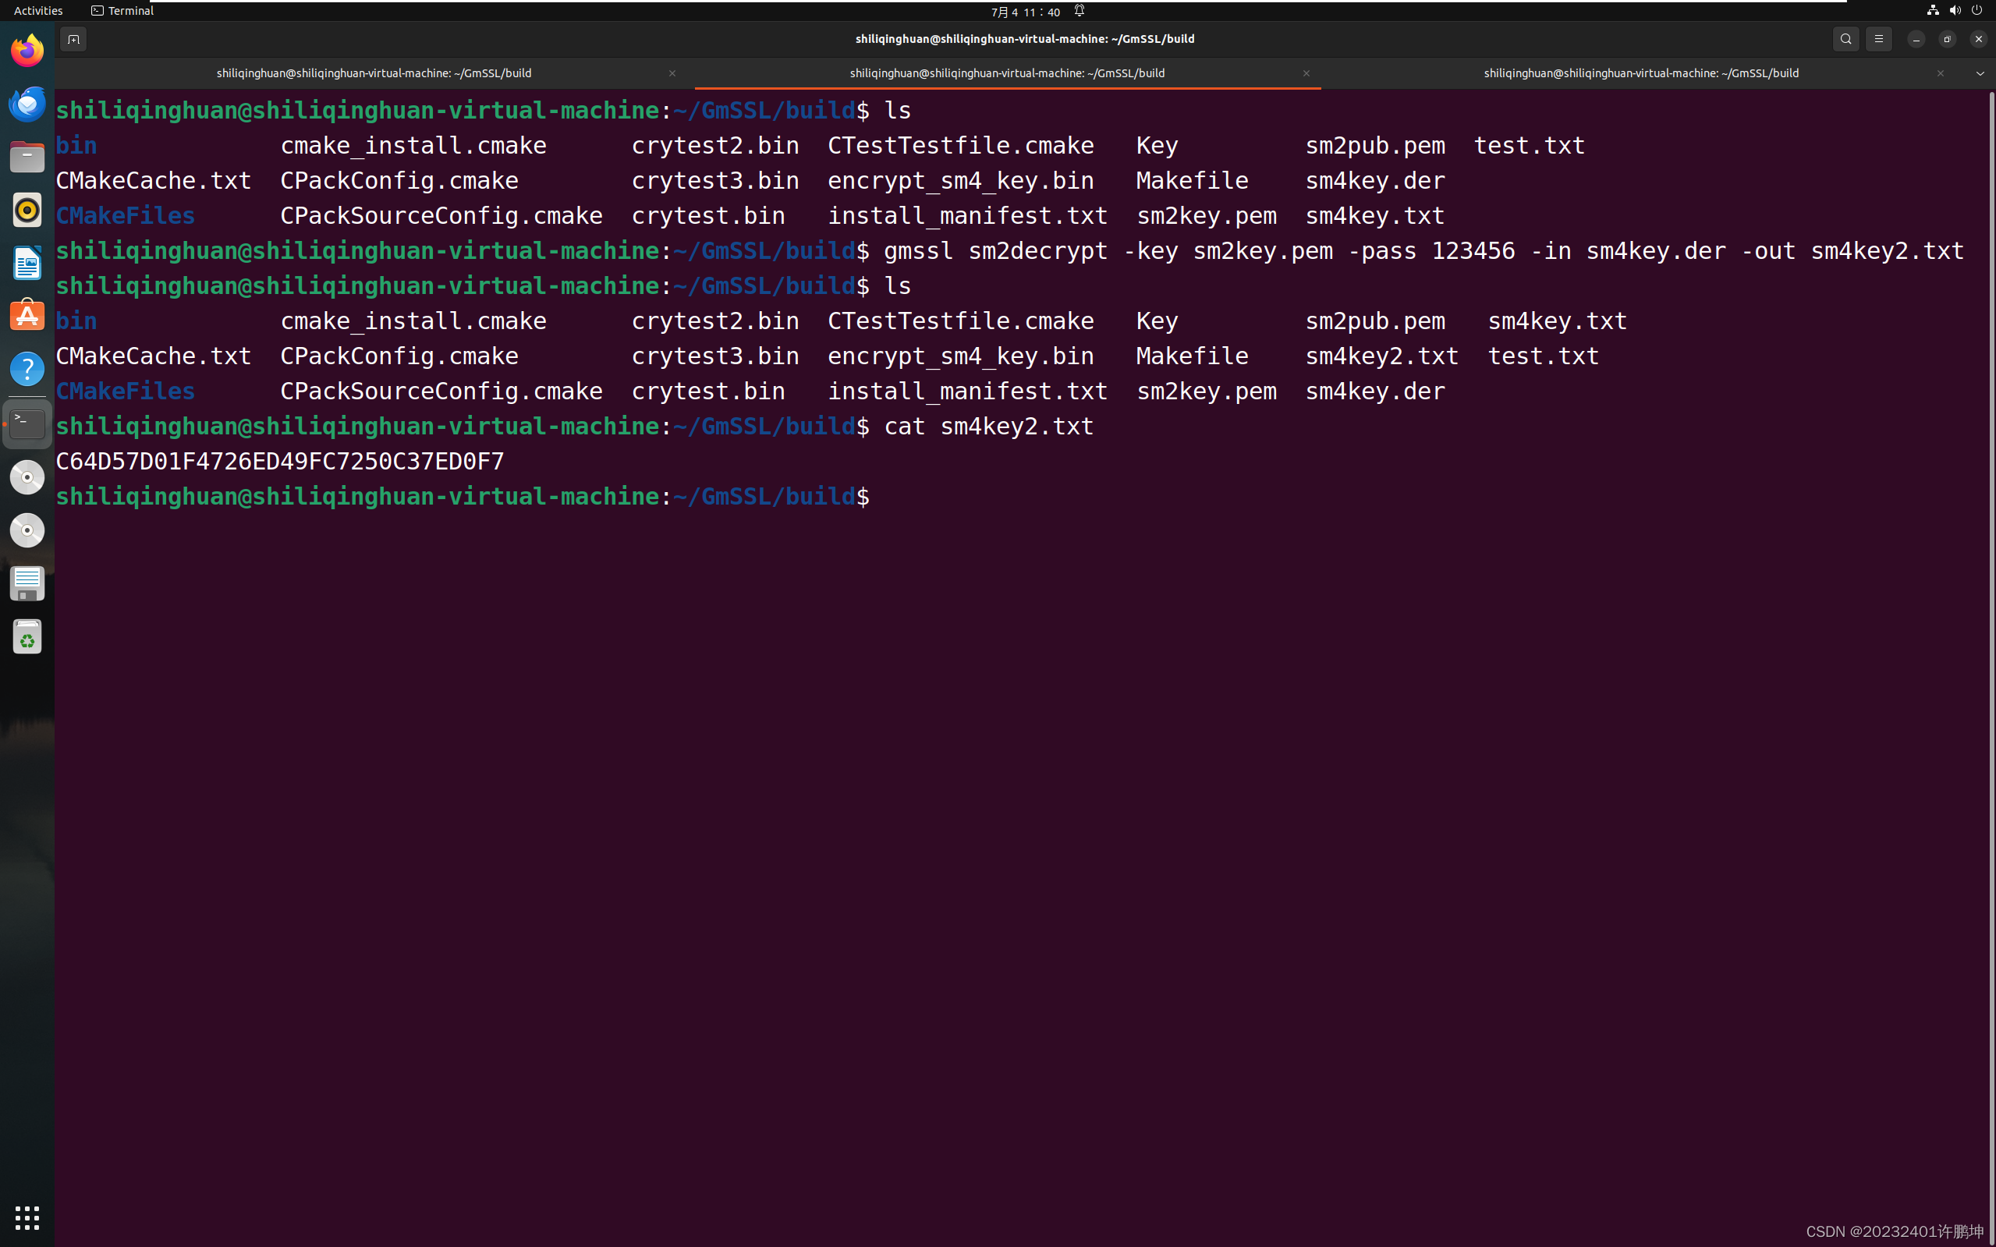Click the window title in header bar
The height and width of the screenshot is (1247, 1996).
click(1025, 39)
